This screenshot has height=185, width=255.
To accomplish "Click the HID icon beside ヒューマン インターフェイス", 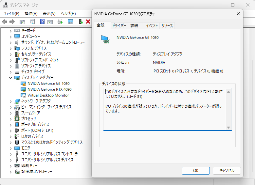I will (17, 107).
